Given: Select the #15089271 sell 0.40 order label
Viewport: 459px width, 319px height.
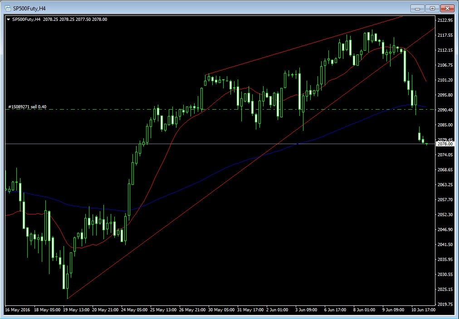Looking at the screenshot, I should (x=27, y=107).
